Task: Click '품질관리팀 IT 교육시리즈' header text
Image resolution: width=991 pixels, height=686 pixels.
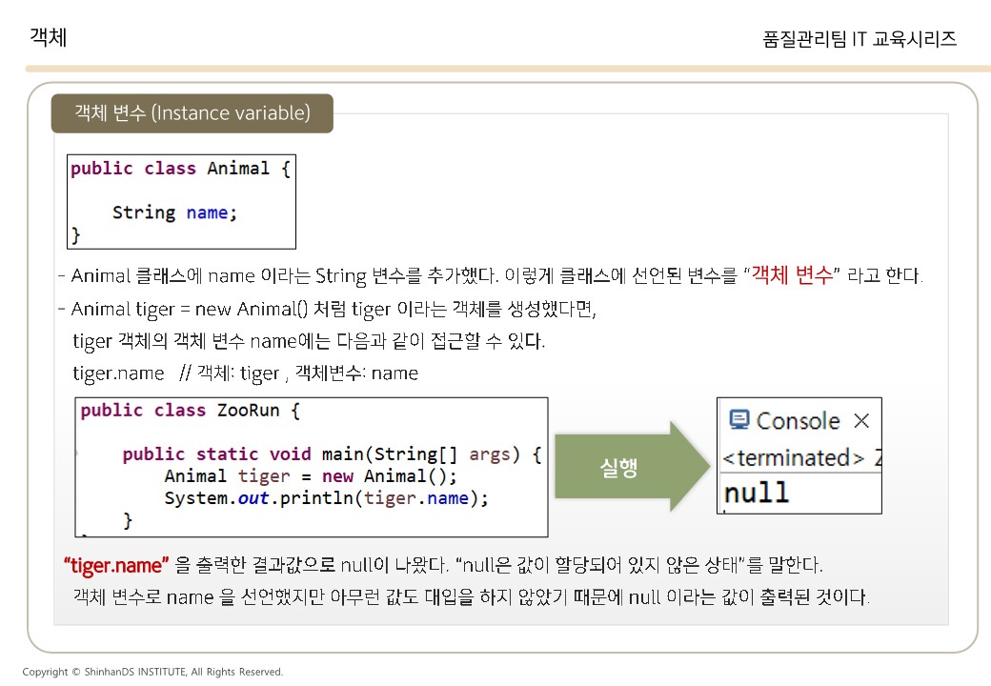Action: (859, 39)
